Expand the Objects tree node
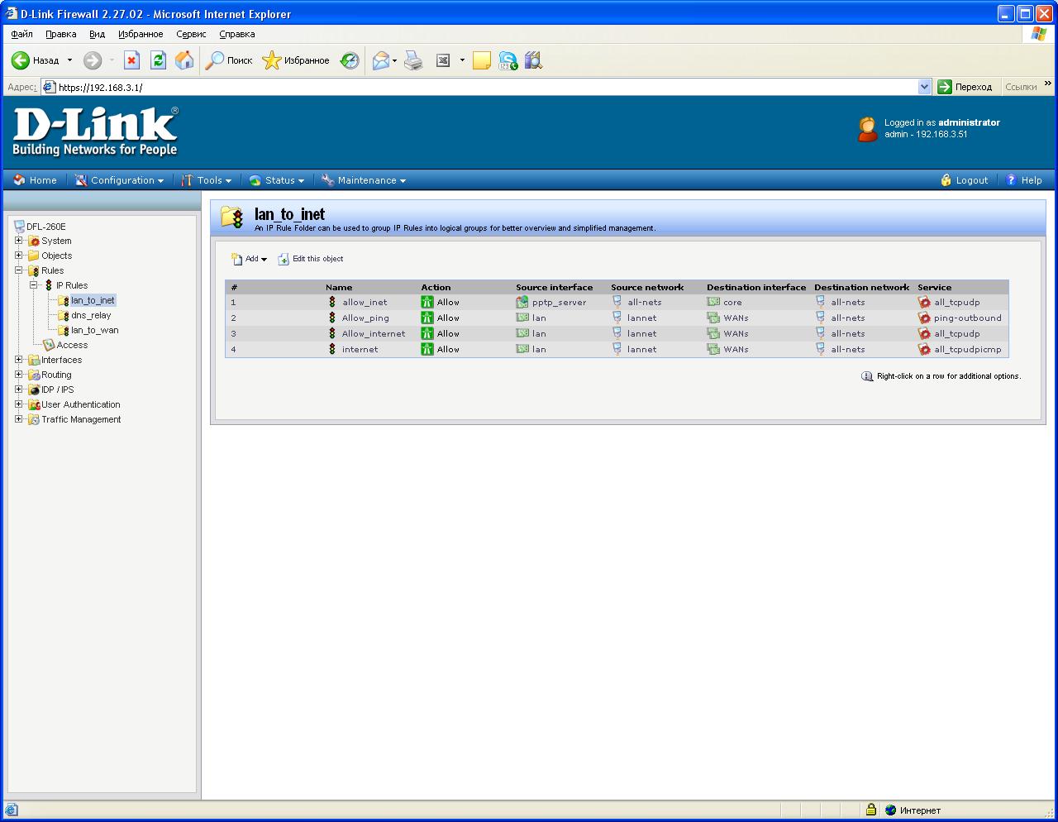 coord(18,256)
